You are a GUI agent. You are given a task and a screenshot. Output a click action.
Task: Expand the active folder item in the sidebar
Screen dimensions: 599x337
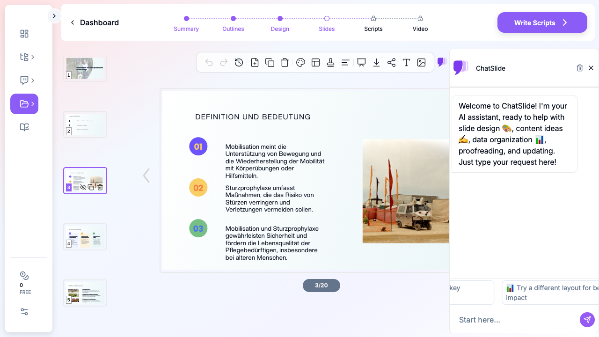point(24,104)
